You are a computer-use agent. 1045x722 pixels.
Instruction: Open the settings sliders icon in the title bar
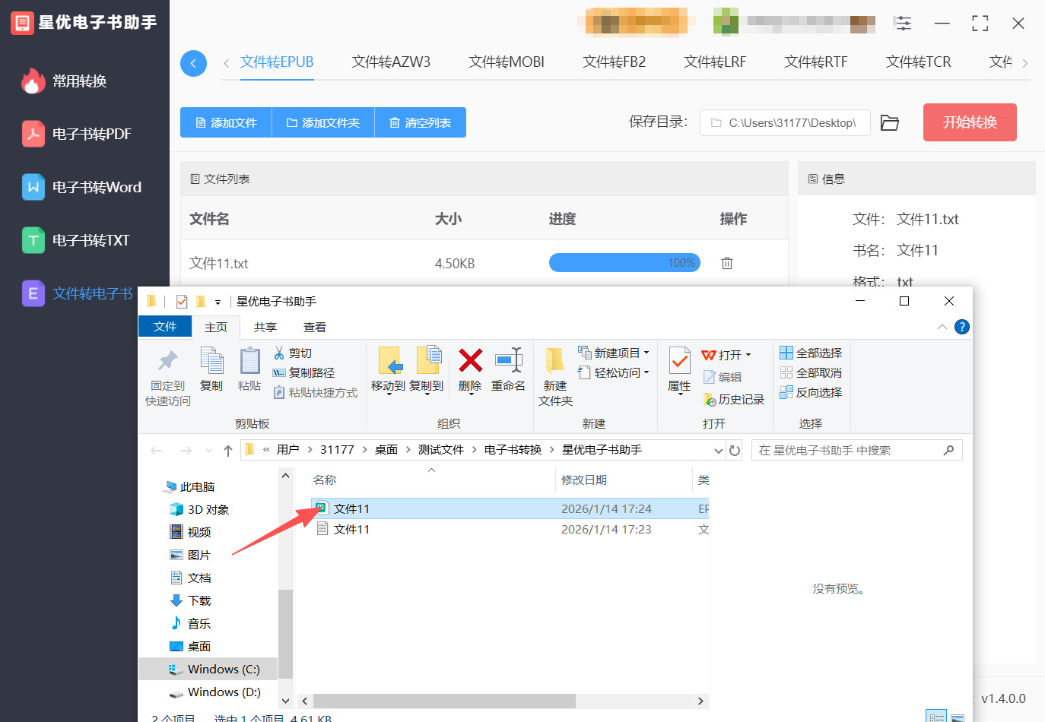pyautogui.click(x=903, y=24)
